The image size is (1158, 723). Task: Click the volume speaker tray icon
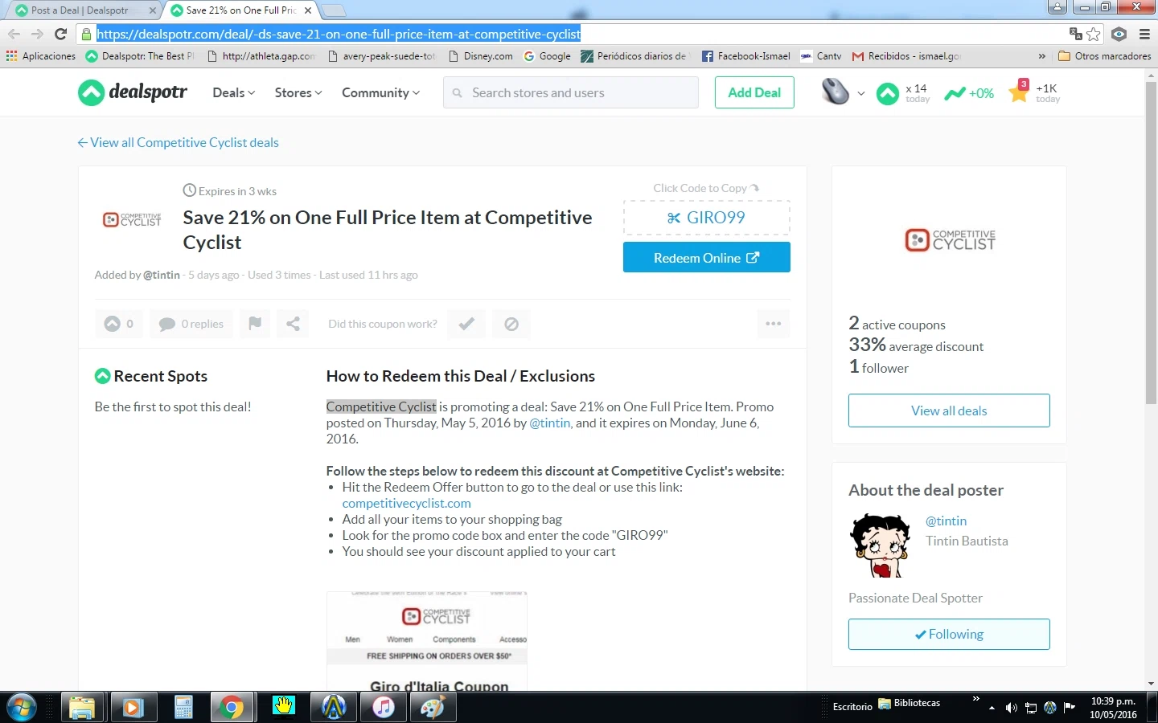pos(1011,708)
